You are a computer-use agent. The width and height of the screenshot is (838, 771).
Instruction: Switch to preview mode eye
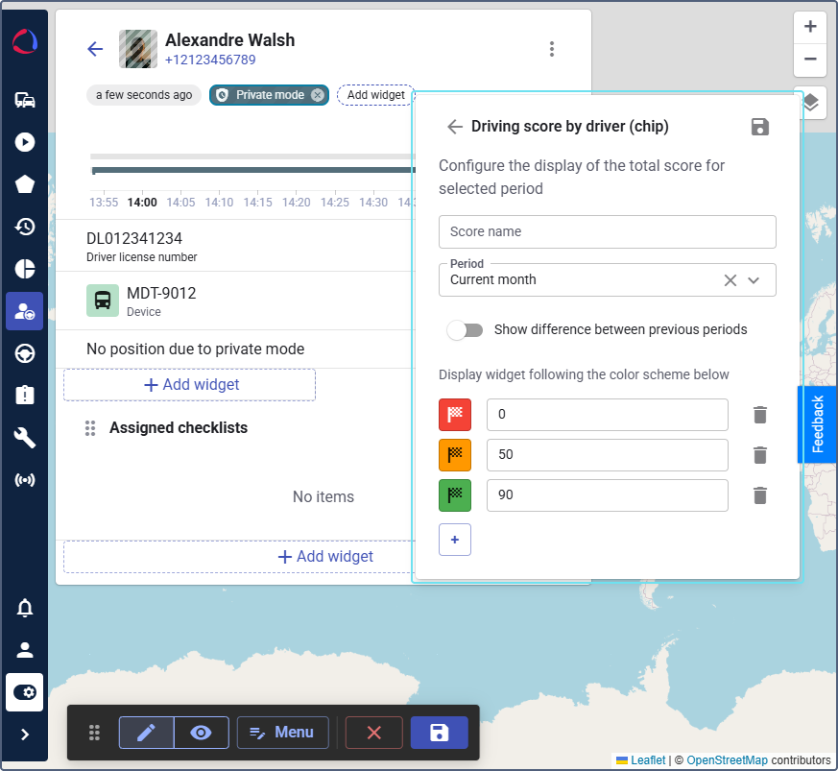[201, 733]
